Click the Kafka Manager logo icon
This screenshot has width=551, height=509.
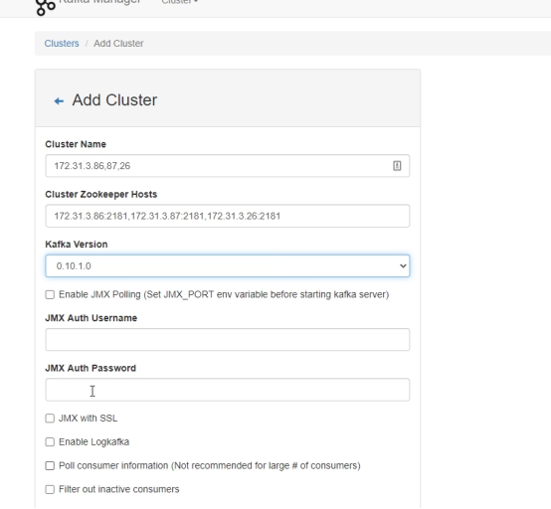click(x=46, y=7)
